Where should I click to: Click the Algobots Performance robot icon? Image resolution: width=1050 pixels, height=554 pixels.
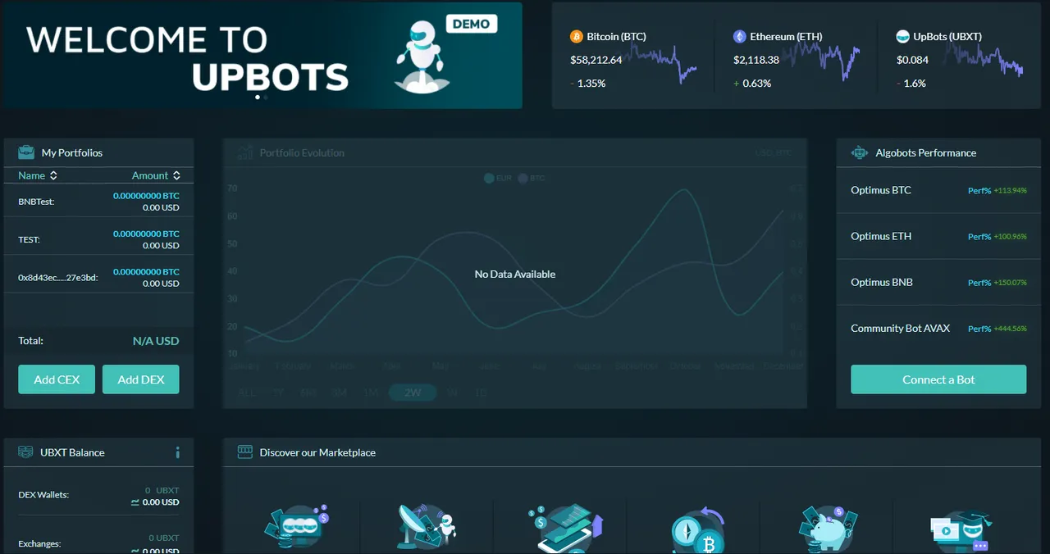pos(860,152)
